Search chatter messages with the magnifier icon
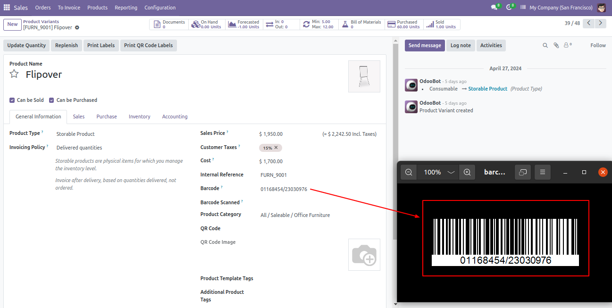The image size is (612, 308). point(545,45)
